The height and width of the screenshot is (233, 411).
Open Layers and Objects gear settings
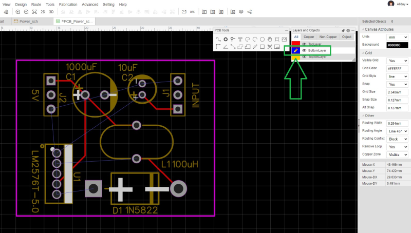348,30
